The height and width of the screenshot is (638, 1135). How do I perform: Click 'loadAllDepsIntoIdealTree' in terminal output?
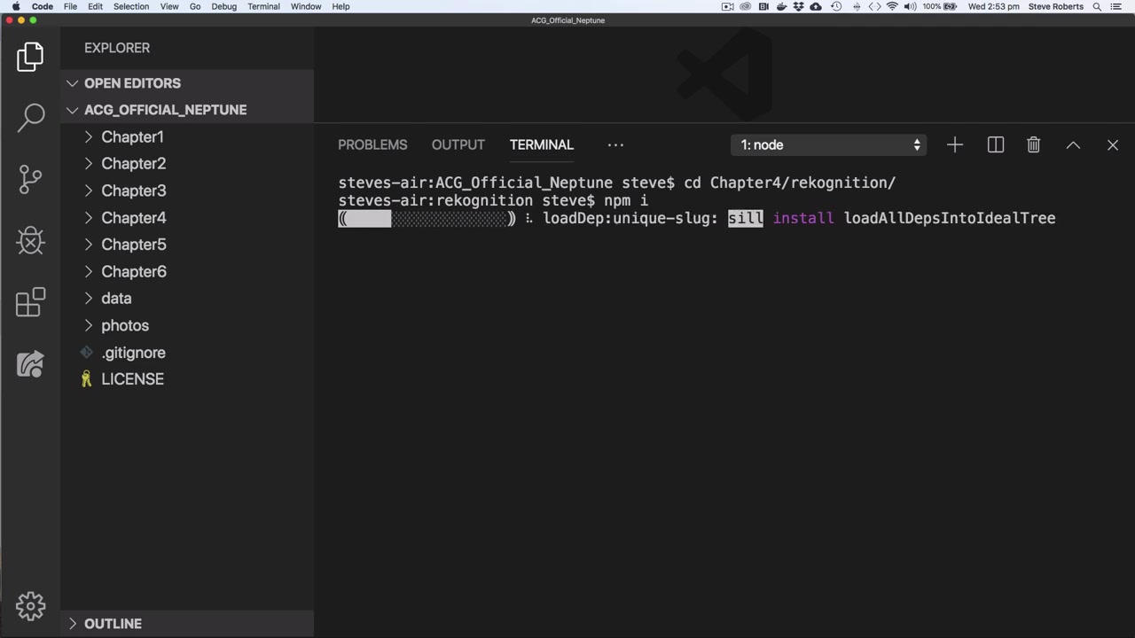(950, 218)
